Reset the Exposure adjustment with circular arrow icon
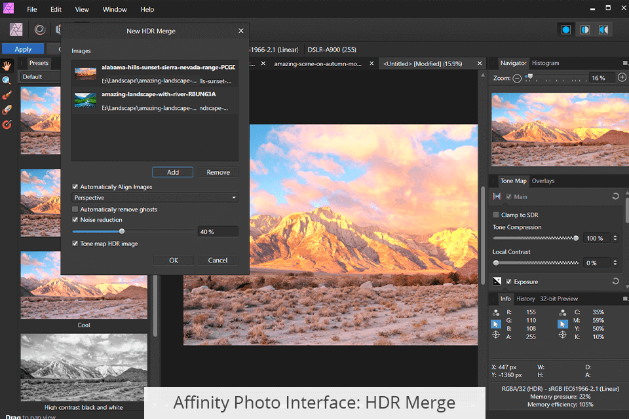Viewport: 629px width, 419px height. click(x=615, y=281)
